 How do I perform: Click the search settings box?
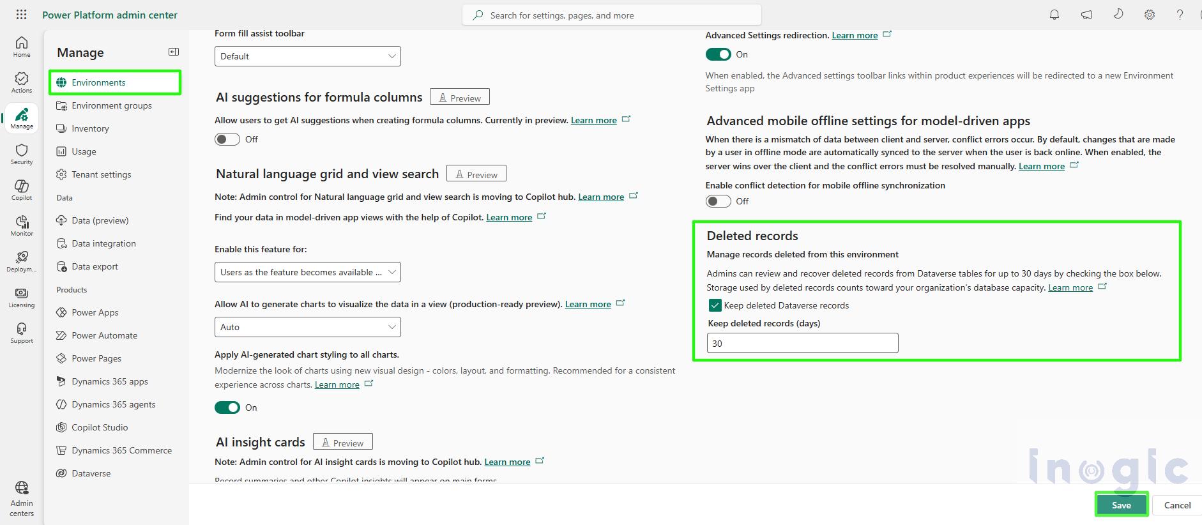click(612, 15)
